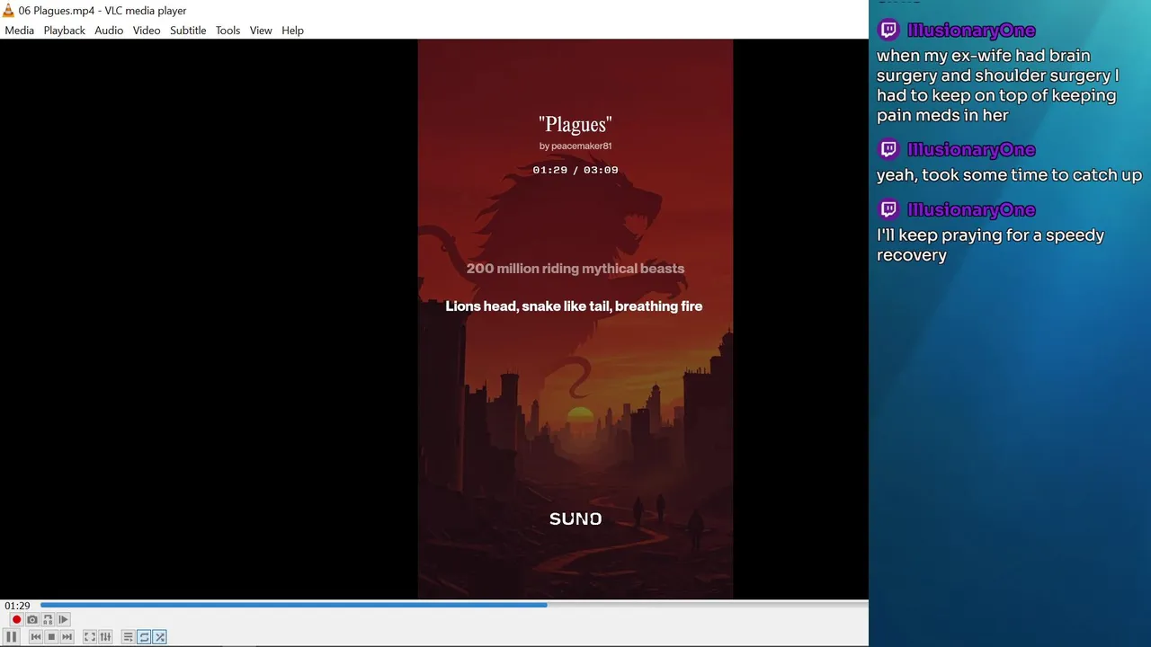Screen dimensions: 1151x647
Task: Open the Audio menu
Action: tap(109, 31)
